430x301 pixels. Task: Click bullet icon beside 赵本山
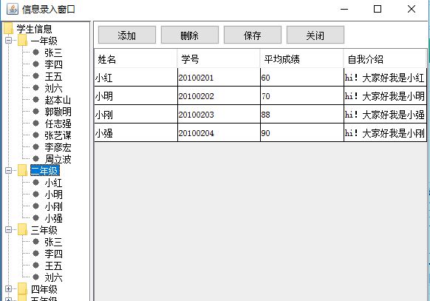[x=35, y=100]
